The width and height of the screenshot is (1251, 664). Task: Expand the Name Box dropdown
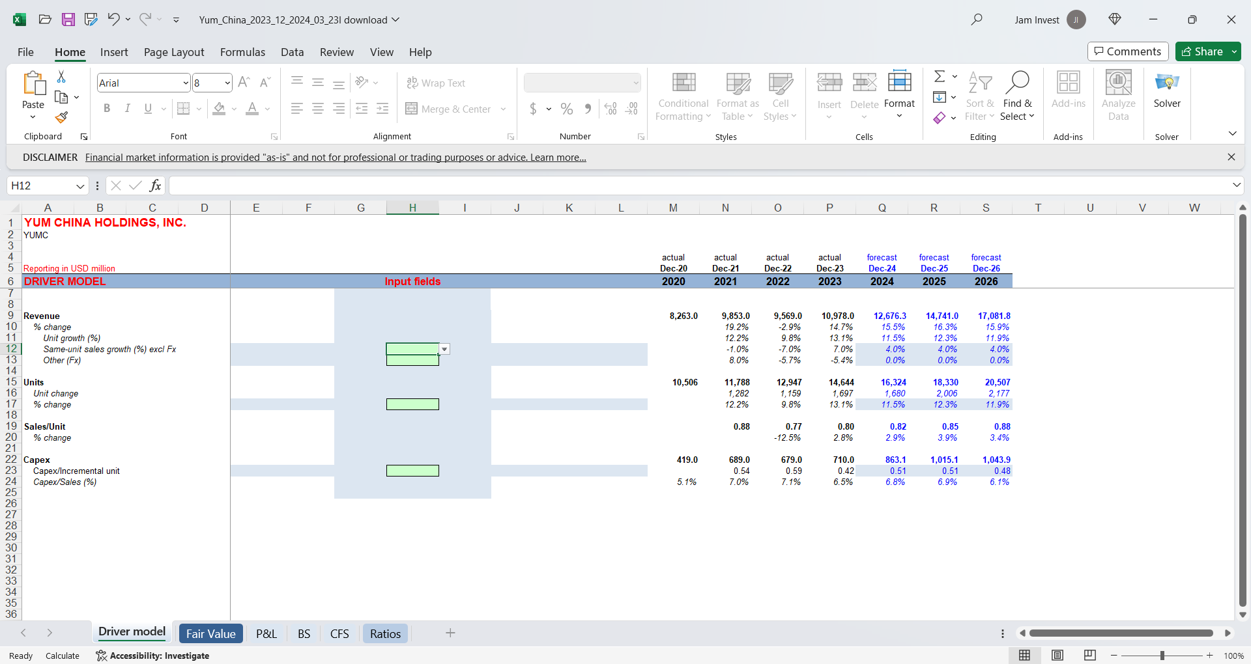pos(80,186)
